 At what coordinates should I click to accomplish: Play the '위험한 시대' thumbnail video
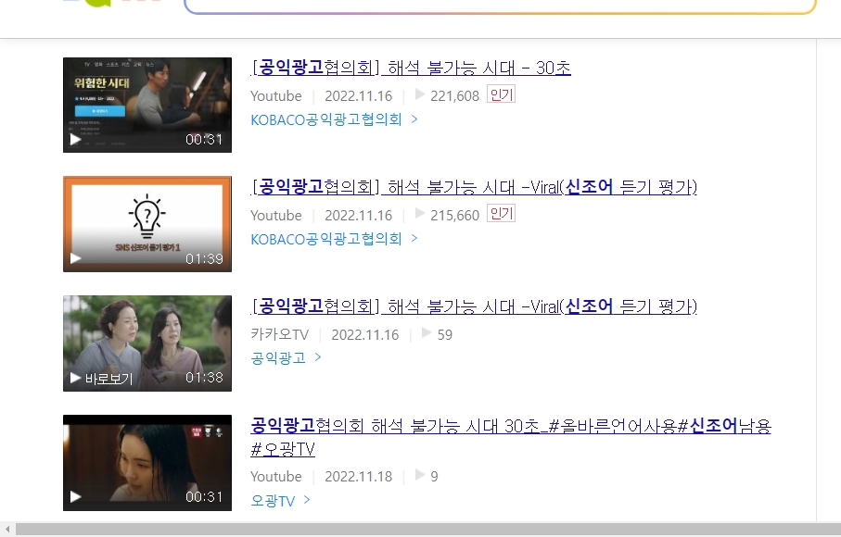(x=75, y=139)
